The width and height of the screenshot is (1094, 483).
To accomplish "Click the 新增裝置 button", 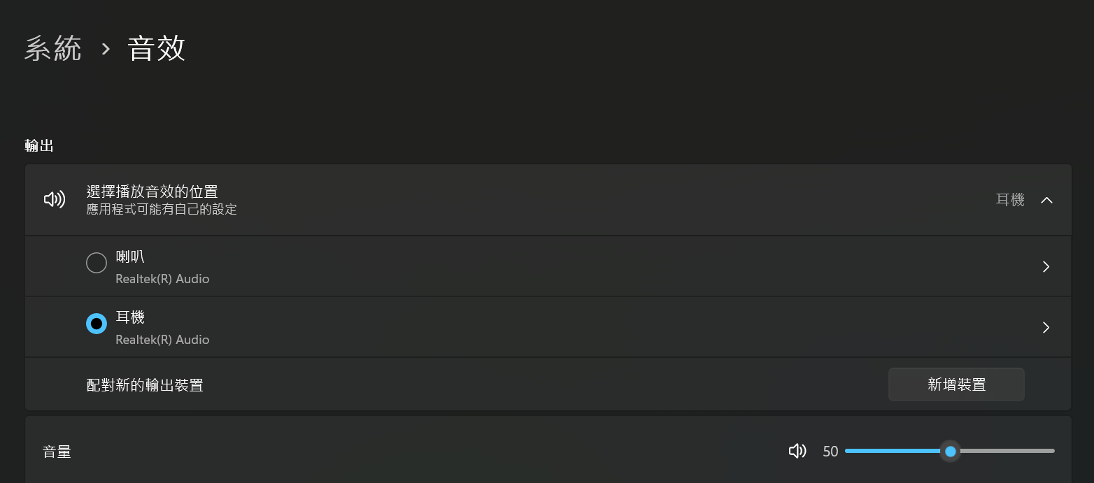I will coord(956,384).
